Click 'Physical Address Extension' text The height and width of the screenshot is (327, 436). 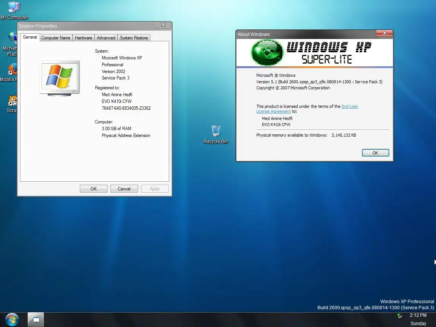pos(126,135)
